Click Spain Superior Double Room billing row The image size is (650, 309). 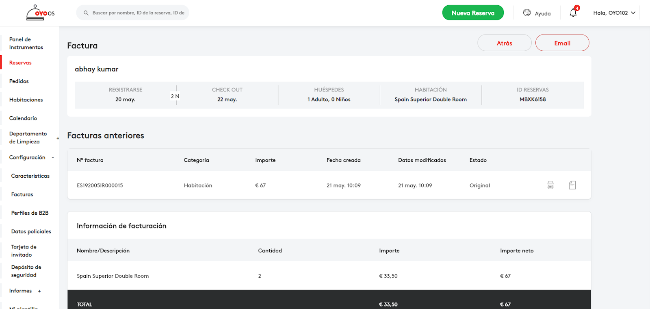tap(329, 276)
